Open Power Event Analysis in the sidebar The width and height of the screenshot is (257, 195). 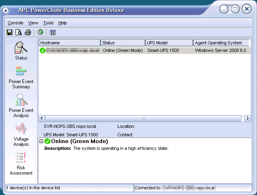(21, 106)
